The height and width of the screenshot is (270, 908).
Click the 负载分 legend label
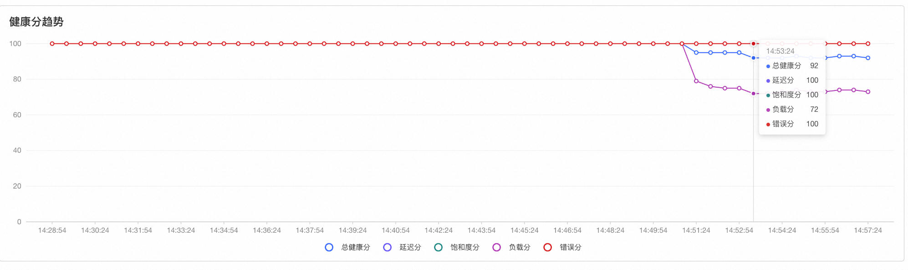pos(520,247)
